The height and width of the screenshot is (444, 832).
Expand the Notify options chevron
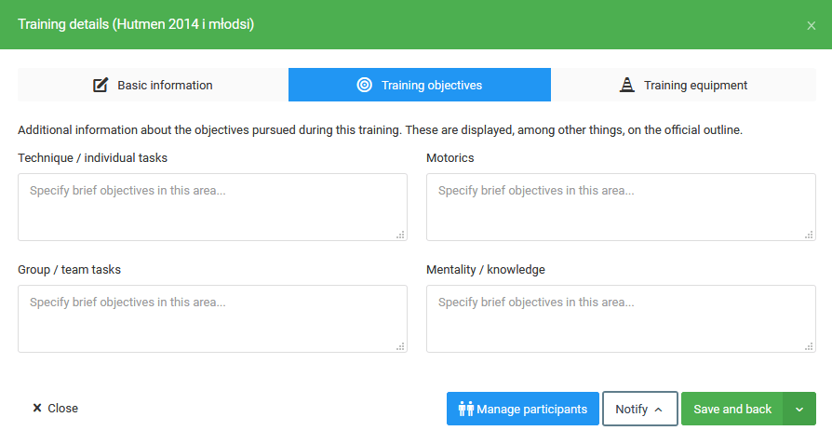click(659, 410)
